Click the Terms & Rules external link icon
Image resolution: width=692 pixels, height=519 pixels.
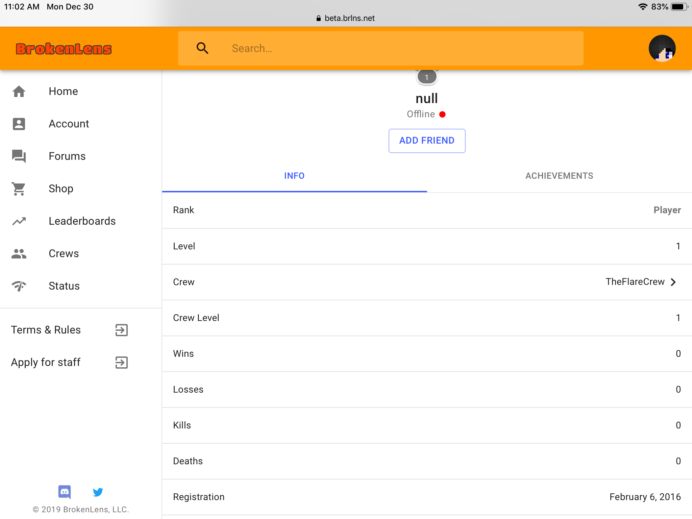(121, 330)
